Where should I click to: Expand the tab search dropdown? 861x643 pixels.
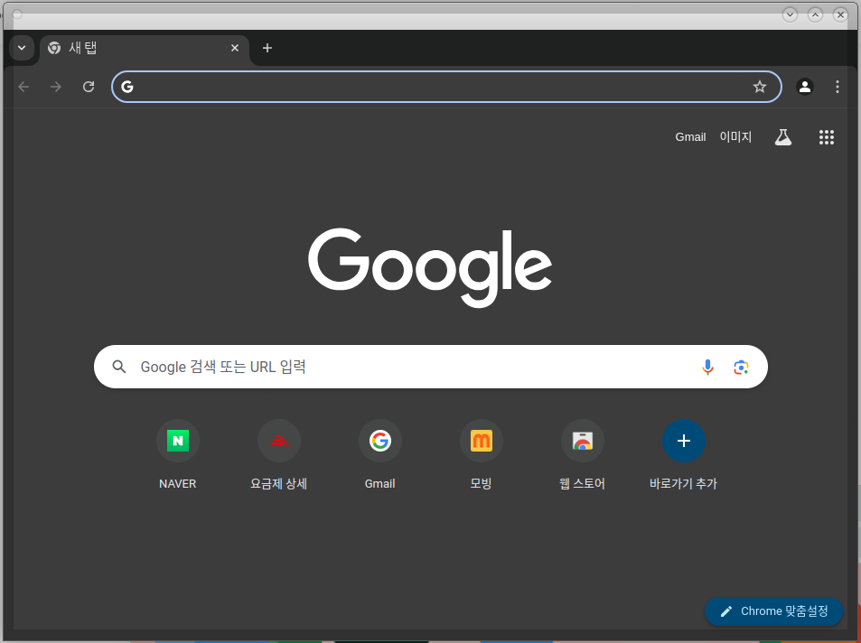tap(22, 48)
